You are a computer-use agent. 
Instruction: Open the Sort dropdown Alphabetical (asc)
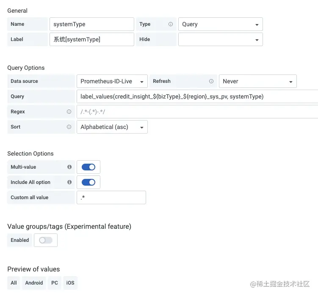click(112, 127)
